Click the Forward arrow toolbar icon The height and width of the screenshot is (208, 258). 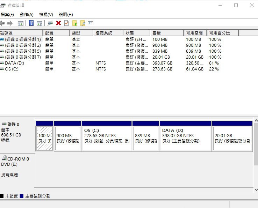click(x=10, y=23)
